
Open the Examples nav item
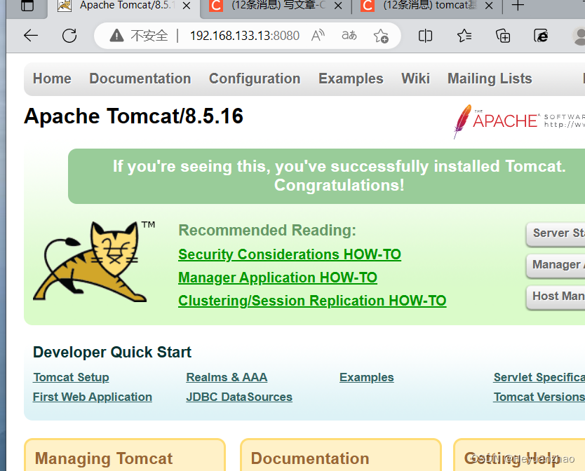click(x=351, y=78)
